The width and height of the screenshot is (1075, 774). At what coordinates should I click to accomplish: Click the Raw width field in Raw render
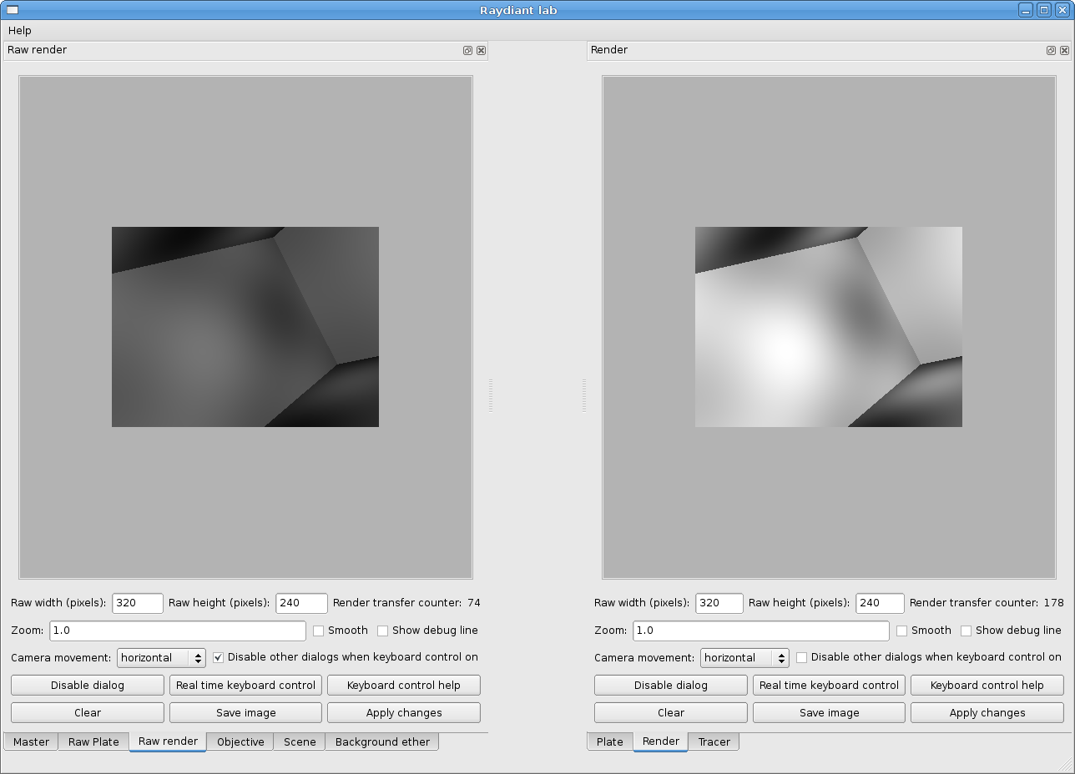pos(138,603)
